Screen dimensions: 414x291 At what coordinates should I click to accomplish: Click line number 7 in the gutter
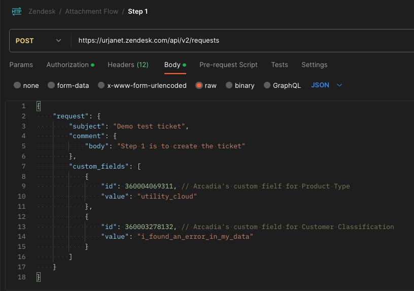[23, 166]
